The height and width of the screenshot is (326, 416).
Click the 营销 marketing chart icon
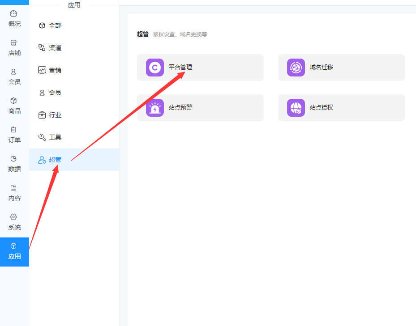pos(42,70)
